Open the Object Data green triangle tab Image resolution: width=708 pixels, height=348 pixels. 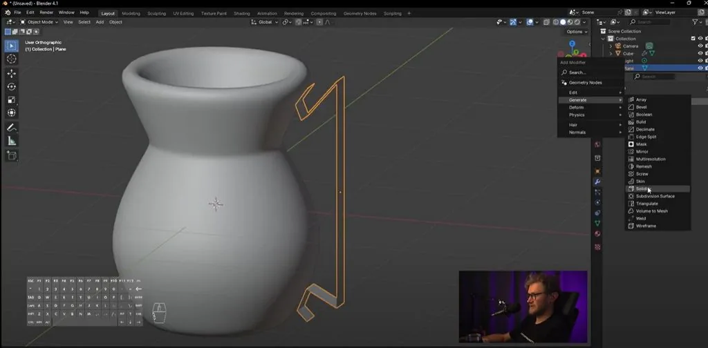597,223
